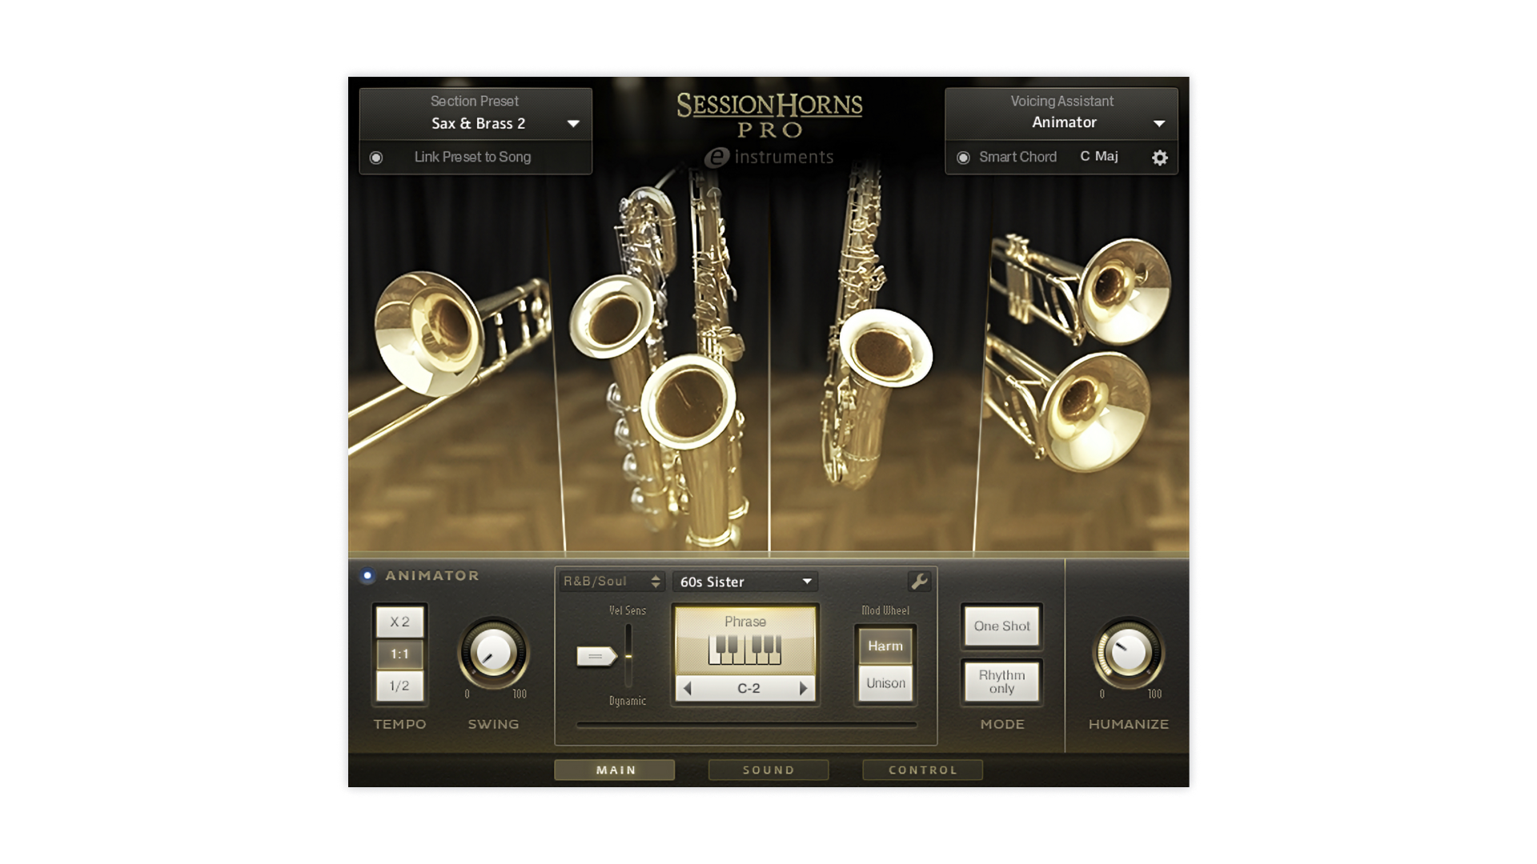Open the Section Preset dropdown
Screen dimensions: 1537x864
tap(573, 123)
